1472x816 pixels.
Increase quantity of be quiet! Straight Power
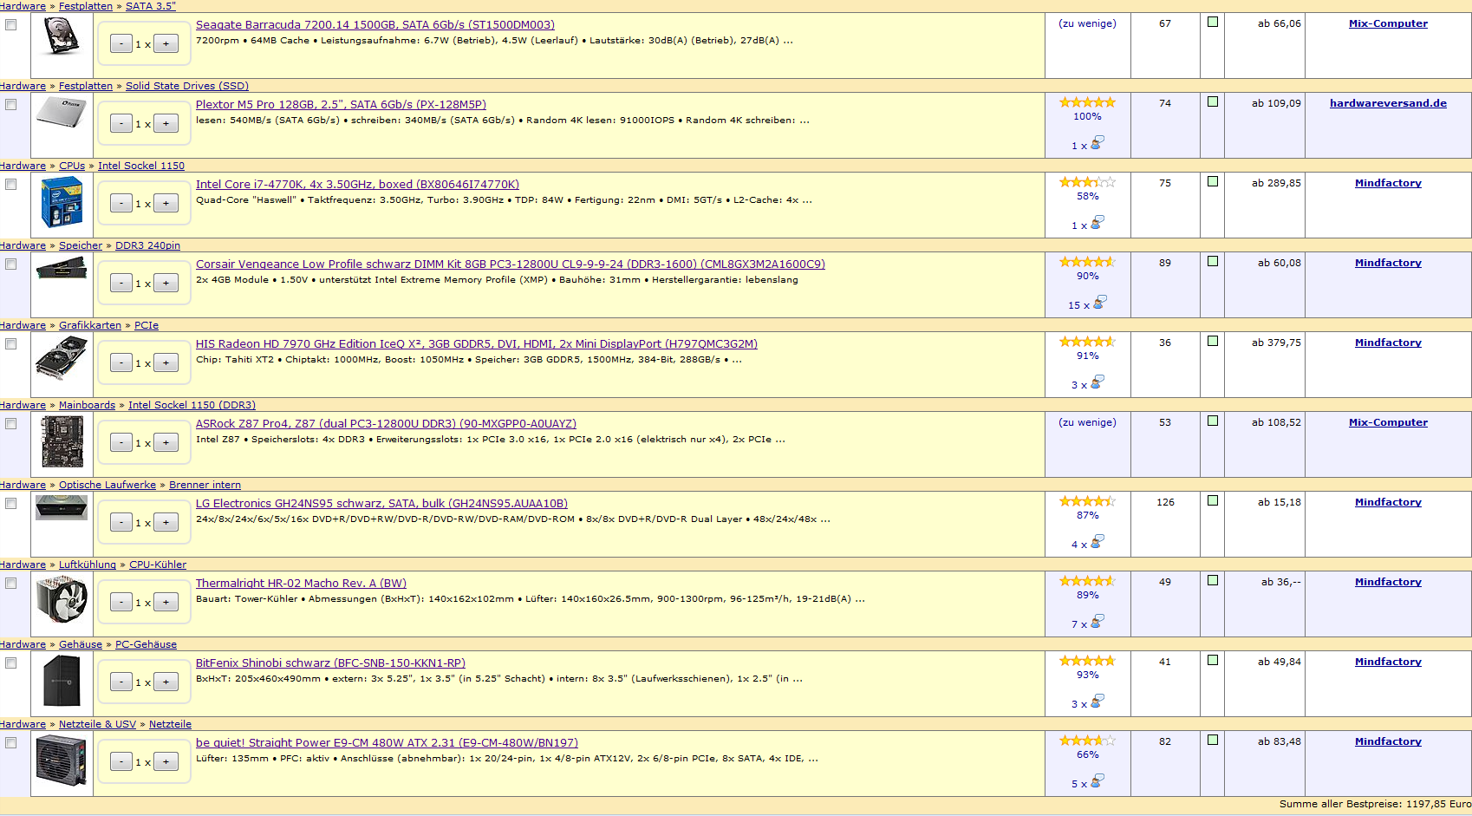[x=166, y=762]
